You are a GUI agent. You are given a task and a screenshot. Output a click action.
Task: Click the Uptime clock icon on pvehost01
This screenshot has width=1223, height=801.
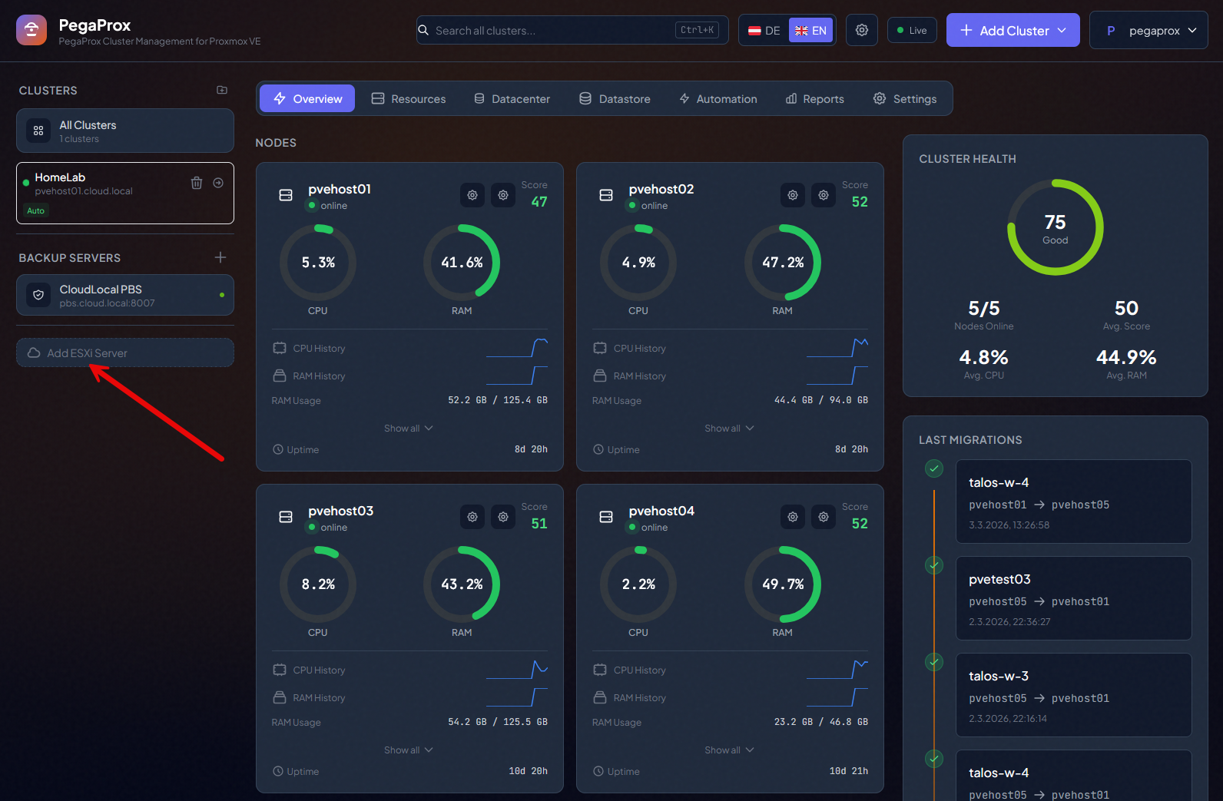coord(278,449)
